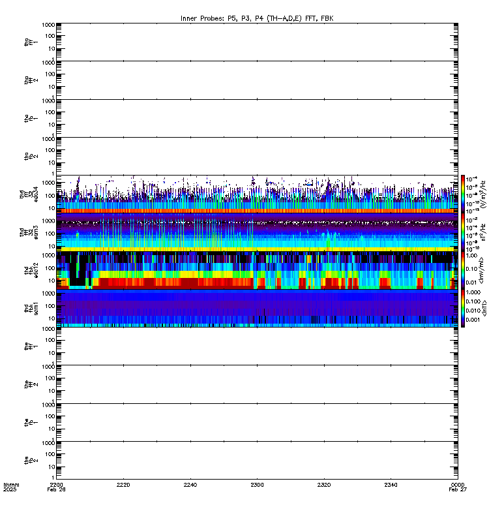Click the <|nT|> color bar
The width and height of the screenshot is (489, 522).
(463, 308)
